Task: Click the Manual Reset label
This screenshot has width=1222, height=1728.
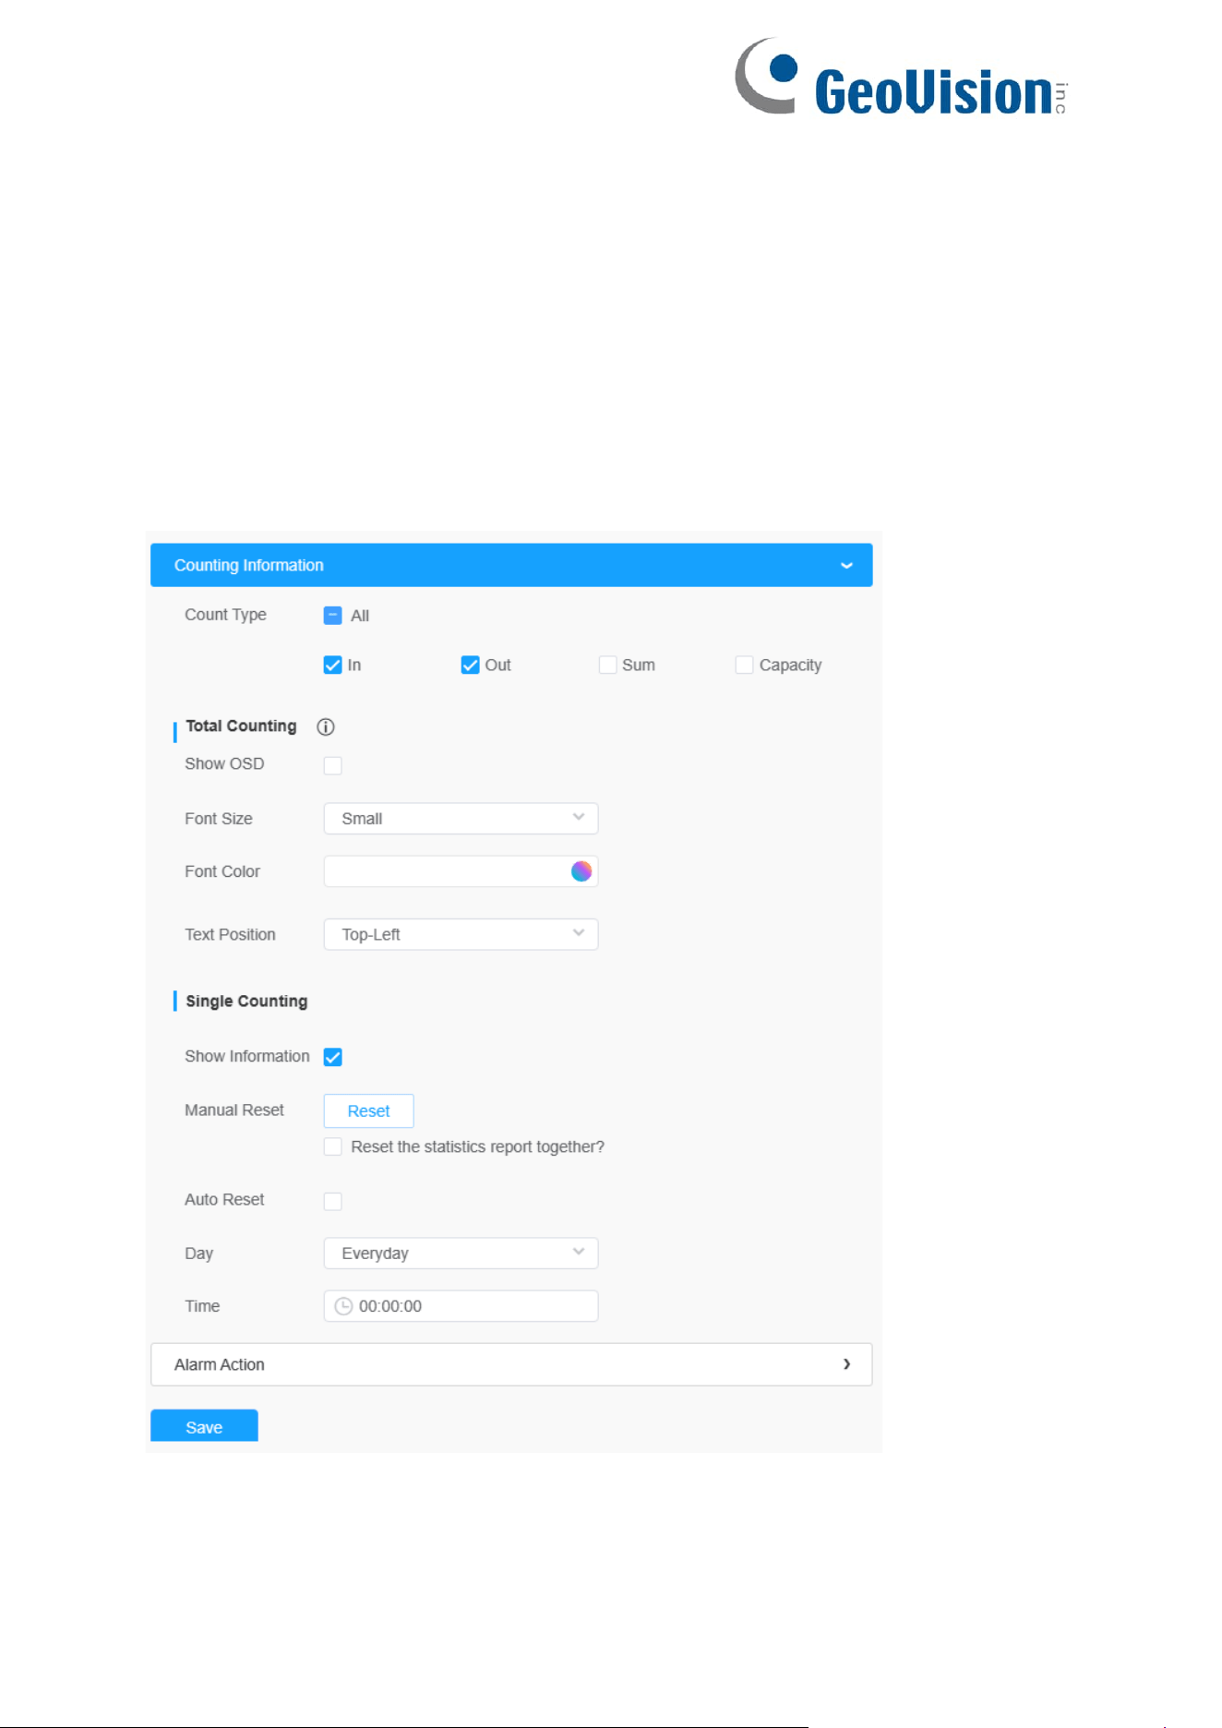Action: 234,1110
